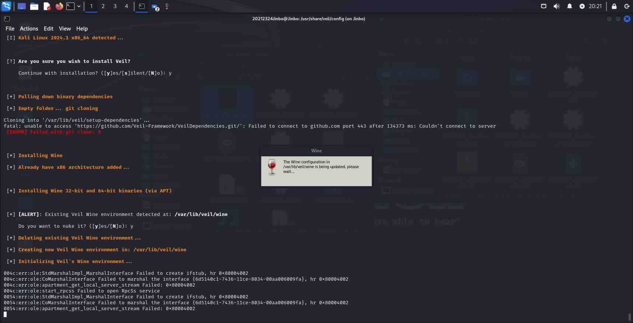Select the terminal window taskbar button
This screenshot has width=633, height=323.
coord(142,6)
